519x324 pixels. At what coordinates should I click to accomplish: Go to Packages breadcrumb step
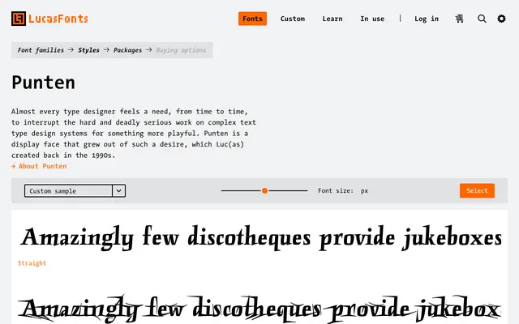point(127,50)
